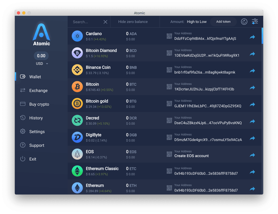Click the blue scrollbar thumb of coin list

pyautogui.click(x=262, y=36)
